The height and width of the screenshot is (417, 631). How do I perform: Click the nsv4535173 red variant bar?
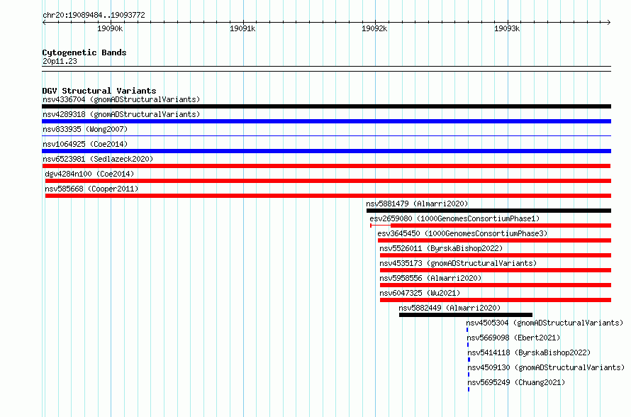pos(496,270)
